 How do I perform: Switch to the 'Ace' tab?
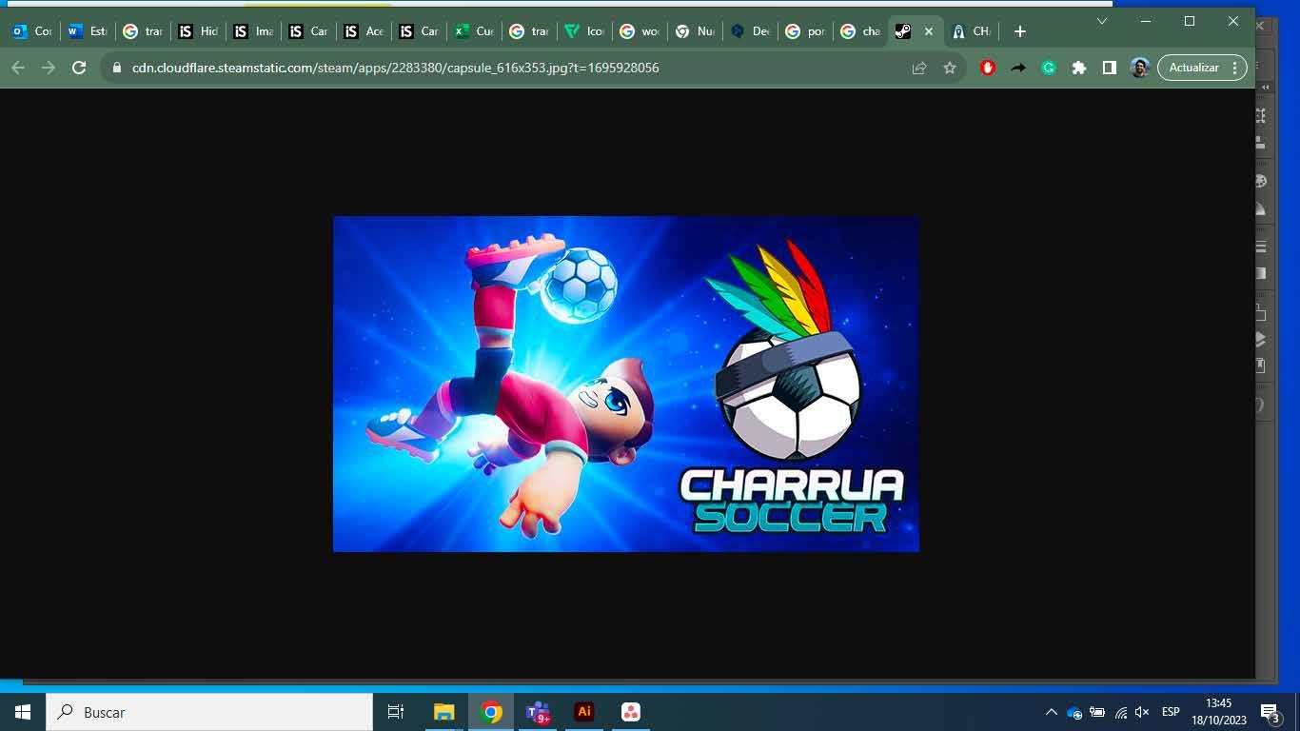tap(363, 31)
